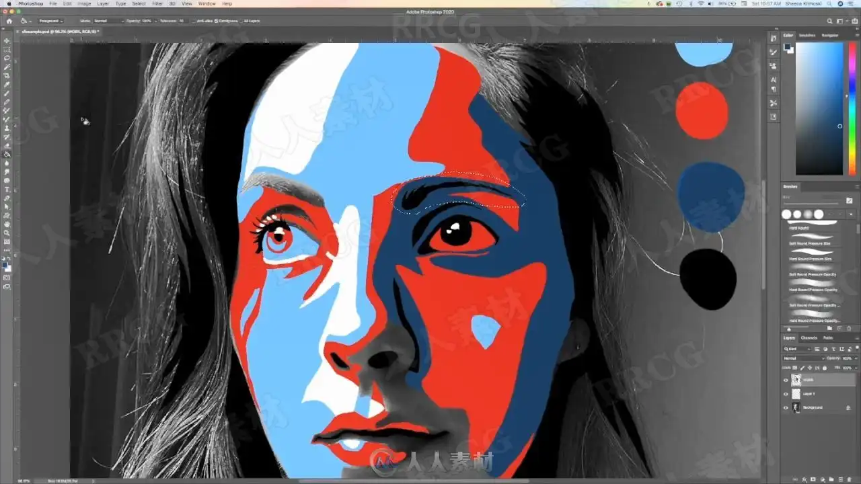This screenshot has height=484, width=861.
Task: Open the Brush Settings panel icon
Action: tap(774, 53)
